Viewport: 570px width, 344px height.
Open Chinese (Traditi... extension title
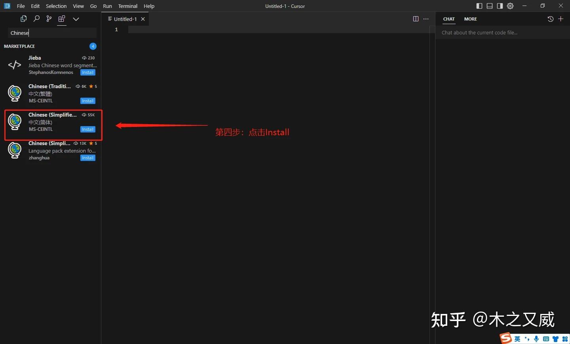50,86
